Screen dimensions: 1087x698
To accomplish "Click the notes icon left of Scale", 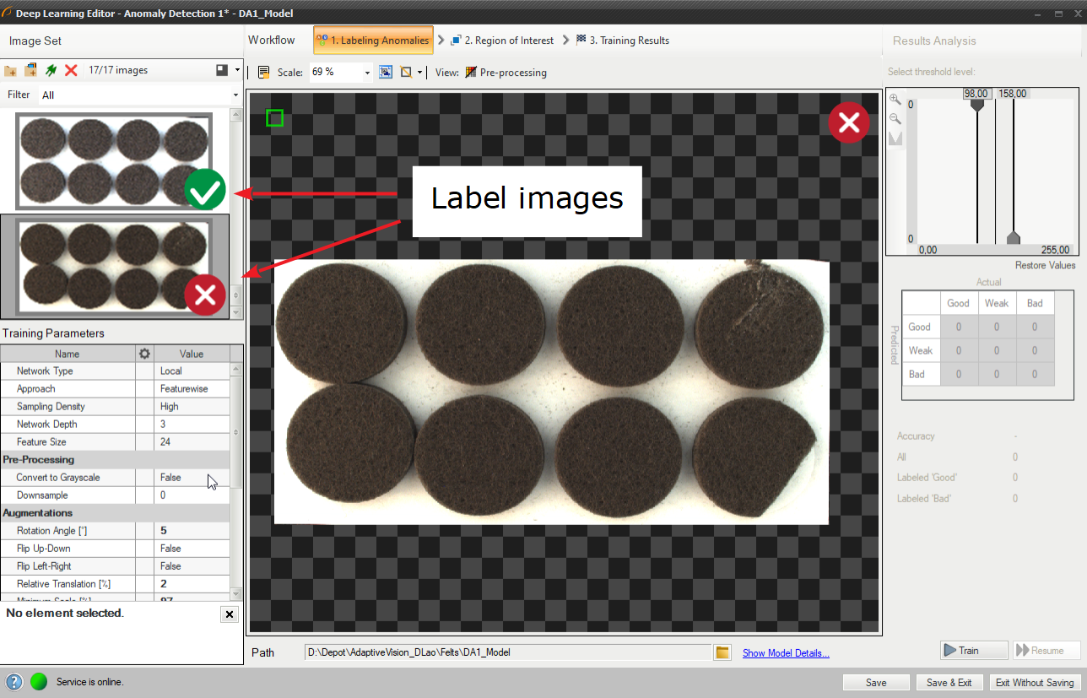I will 264,73.
